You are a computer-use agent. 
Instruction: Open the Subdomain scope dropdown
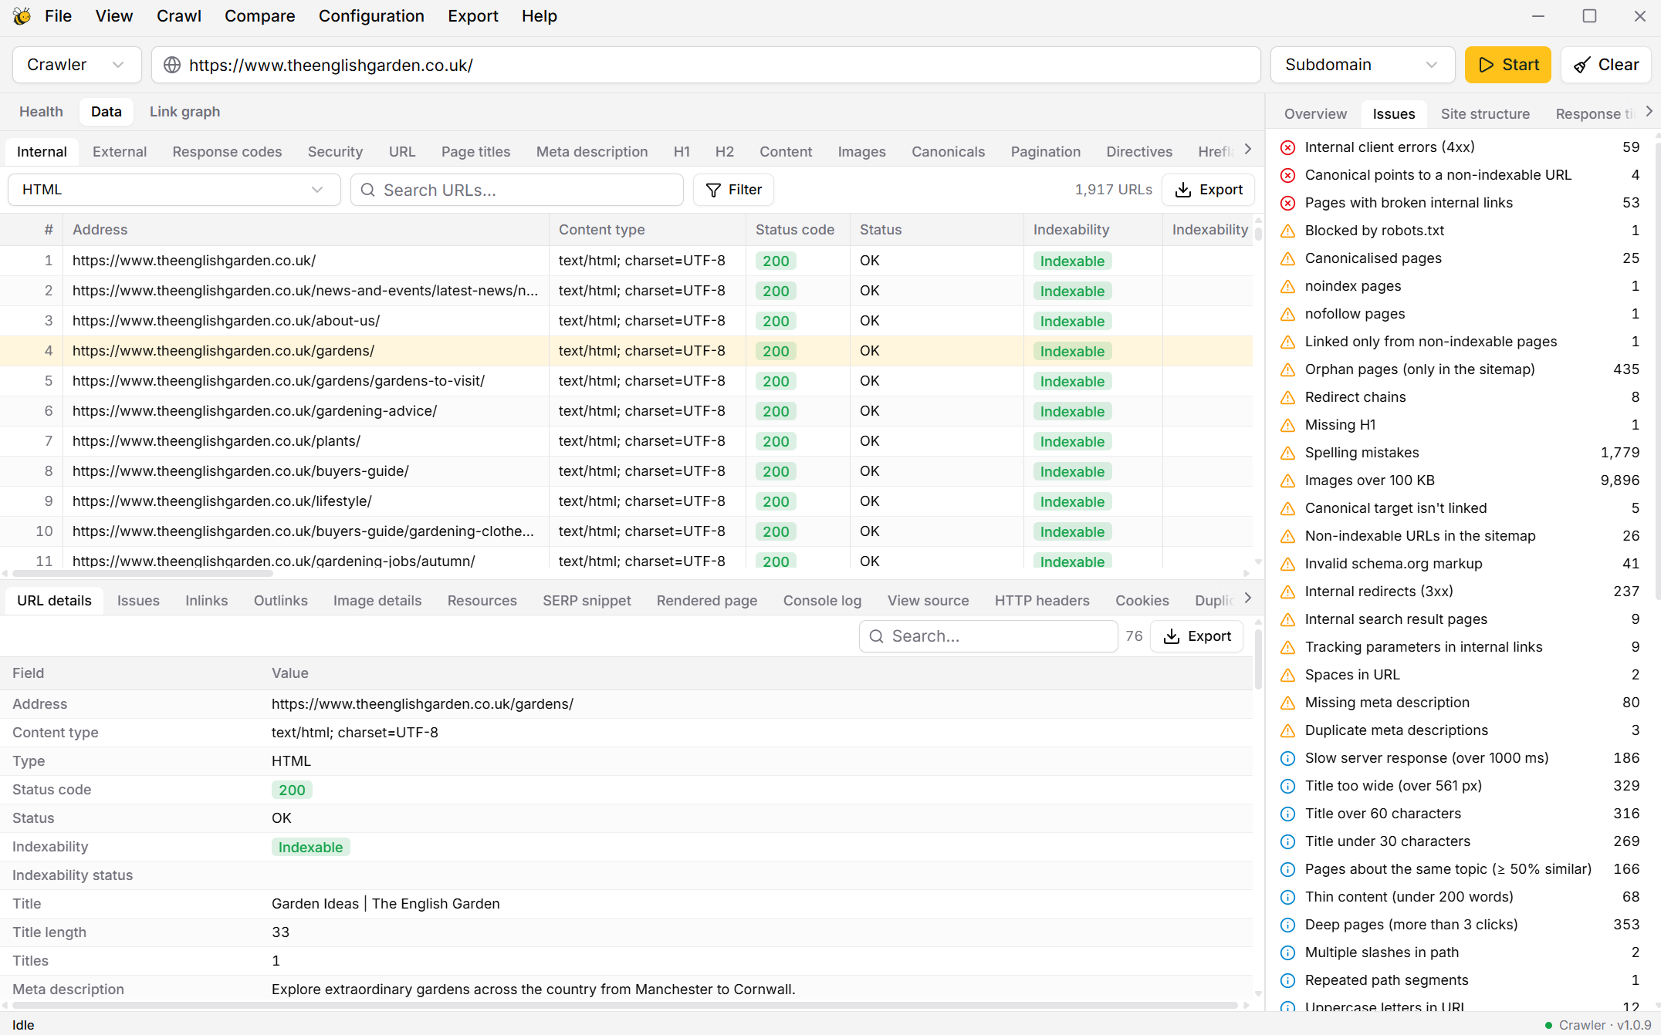[1362, 65]
